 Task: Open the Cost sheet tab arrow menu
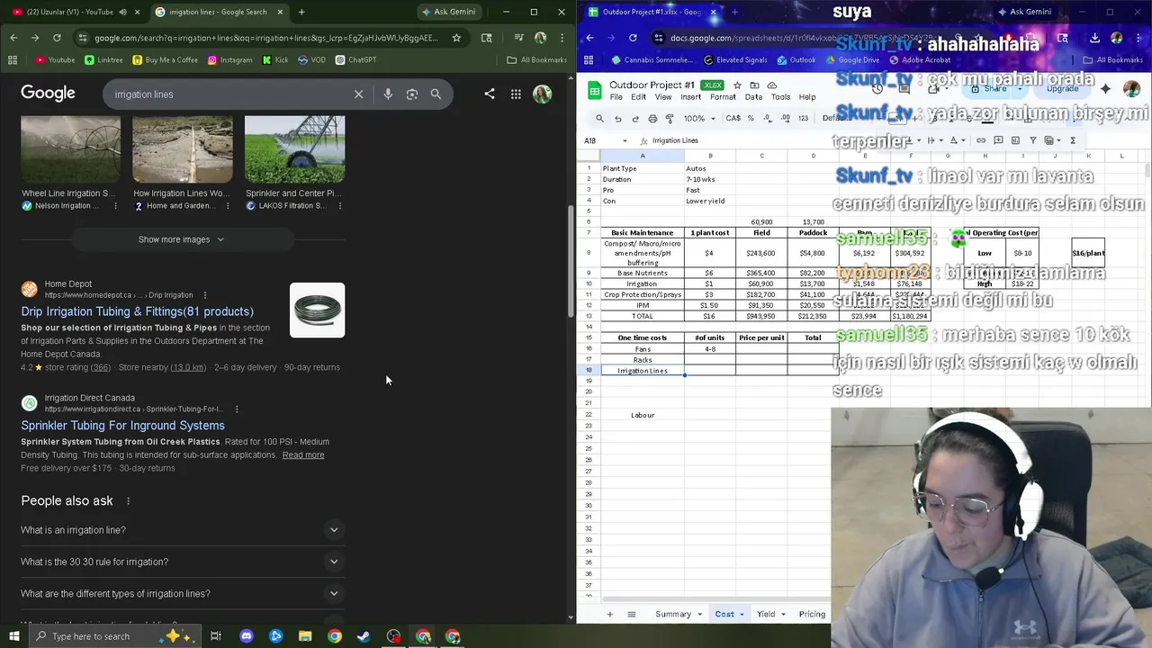(742, 614)
